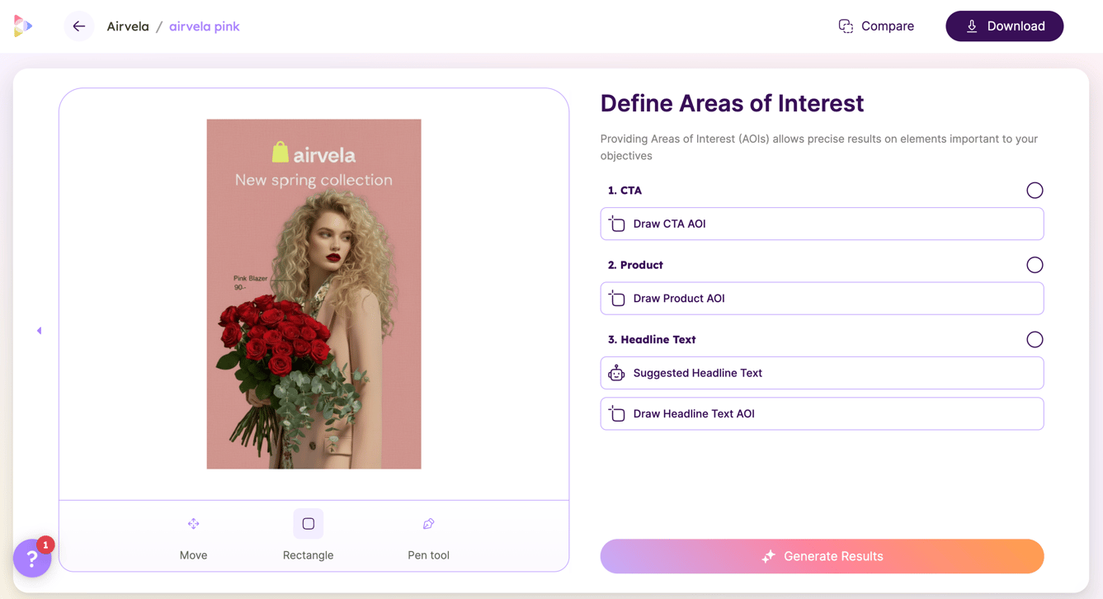
Task: Click the "3. Headline Text" section label
Action: pyautogui.click(x=652, y=339)
